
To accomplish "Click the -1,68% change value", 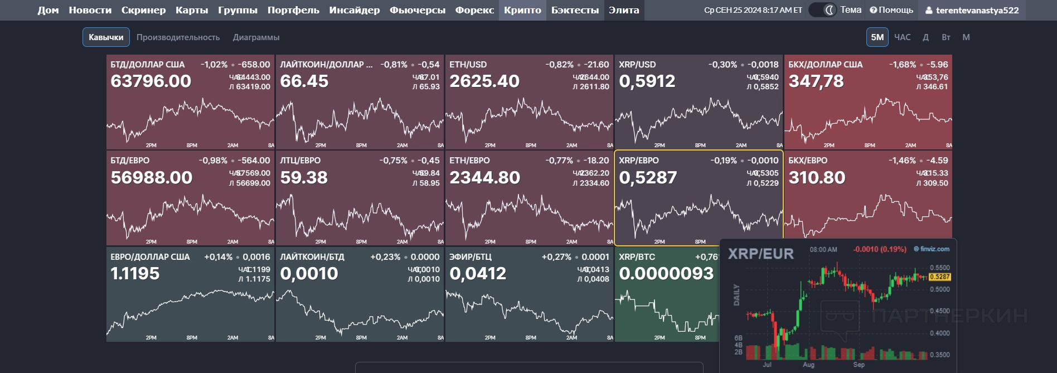I will [x=903, y=65].
